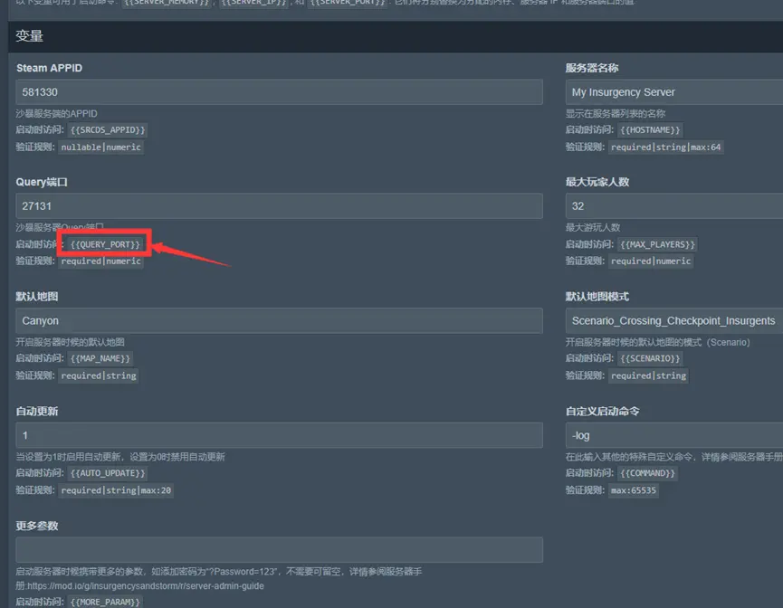
Task: Click the {{SRCDS_APPID}} variable tag
Action: coord(108,130)
